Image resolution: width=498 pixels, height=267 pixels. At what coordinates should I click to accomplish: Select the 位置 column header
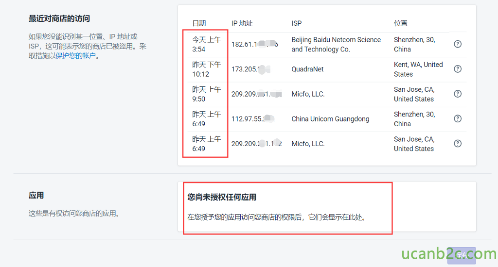pyautogui.click(x=401, y=23)
